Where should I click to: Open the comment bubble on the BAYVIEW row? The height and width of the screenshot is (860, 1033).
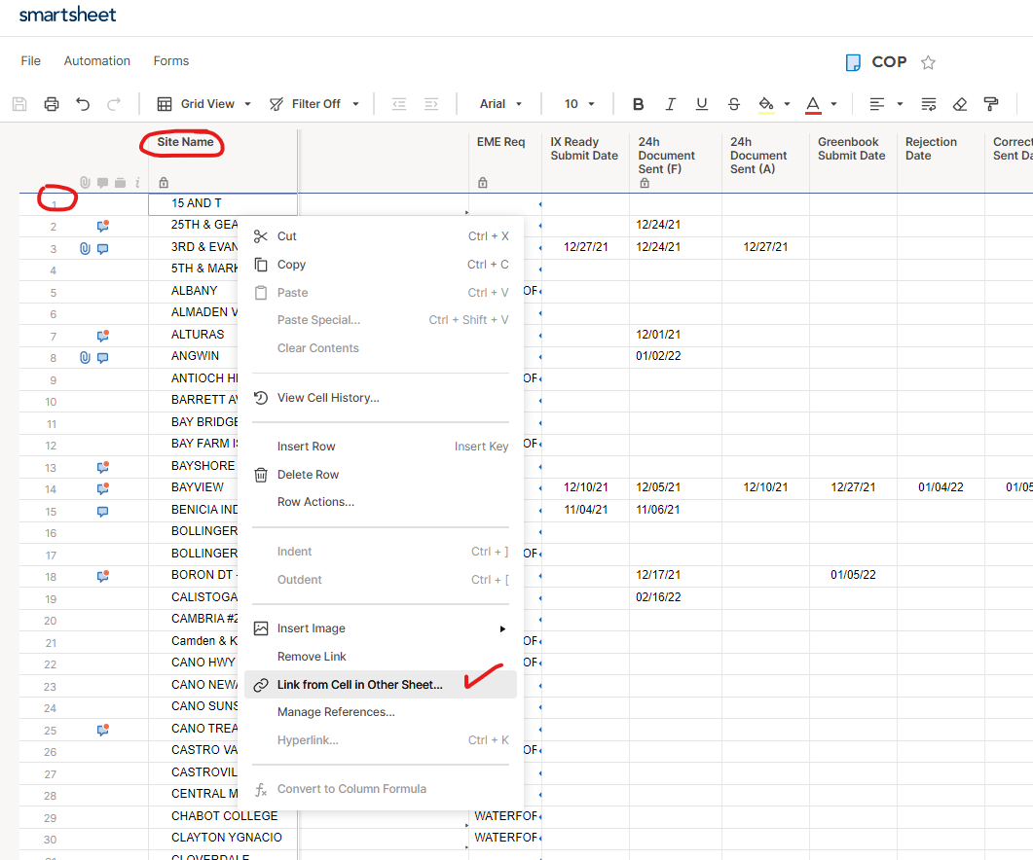pos(102,488)
